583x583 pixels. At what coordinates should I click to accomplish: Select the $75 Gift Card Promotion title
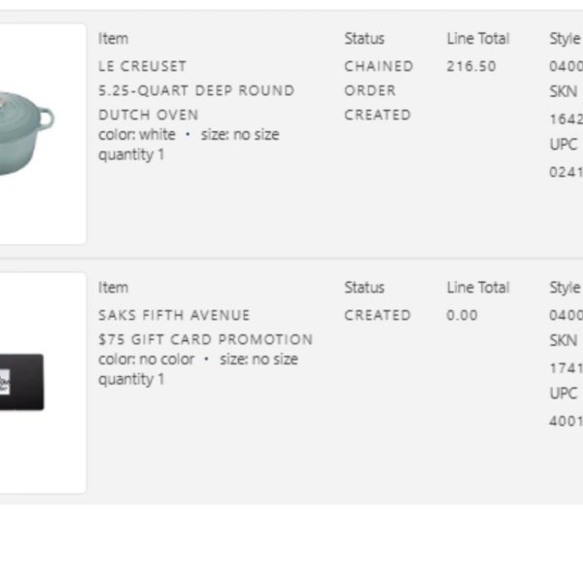pos(205,339)
